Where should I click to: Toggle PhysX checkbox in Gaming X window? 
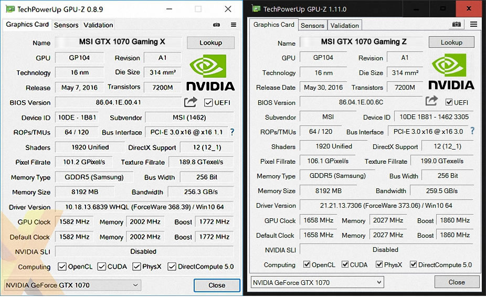pyautogui.click(x=136, y=267)
